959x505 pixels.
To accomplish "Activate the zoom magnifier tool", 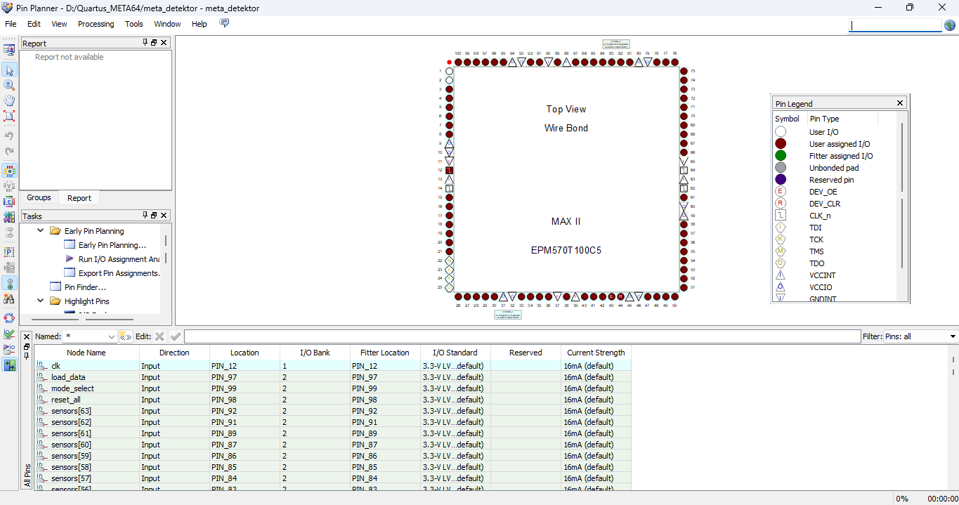I will [x=9, y=85].
